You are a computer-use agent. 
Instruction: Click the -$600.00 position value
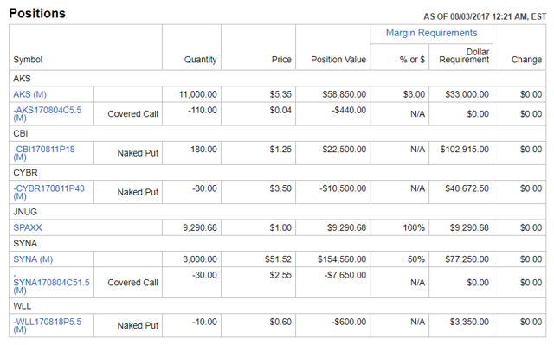[x=349, y=322]
